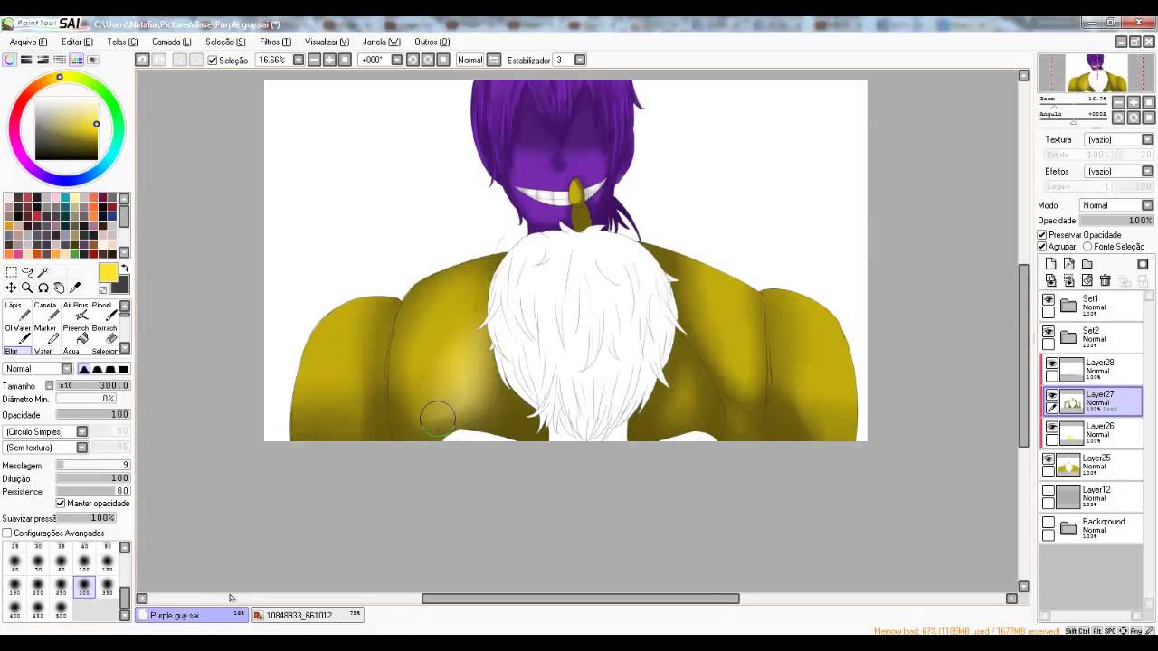Hide the Set1 layer folder

[x=1049, y=300]
